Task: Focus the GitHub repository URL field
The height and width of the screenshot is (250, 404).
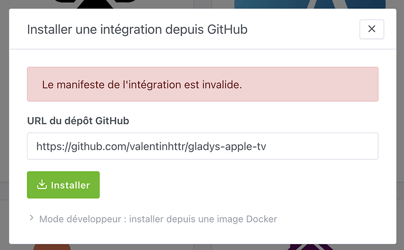Action: point(203,146)
